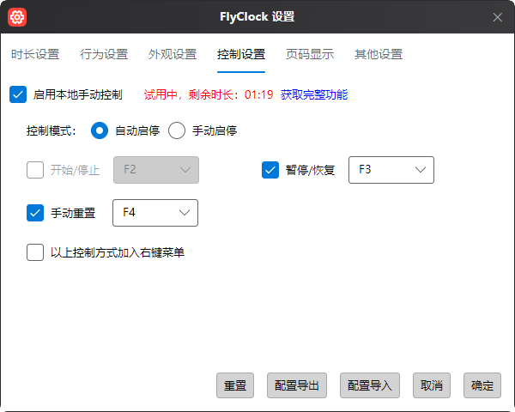Toggle 启用本地手动控制 checkbox
Viewport: 515px width, 412px height.
tap(18, 94)
